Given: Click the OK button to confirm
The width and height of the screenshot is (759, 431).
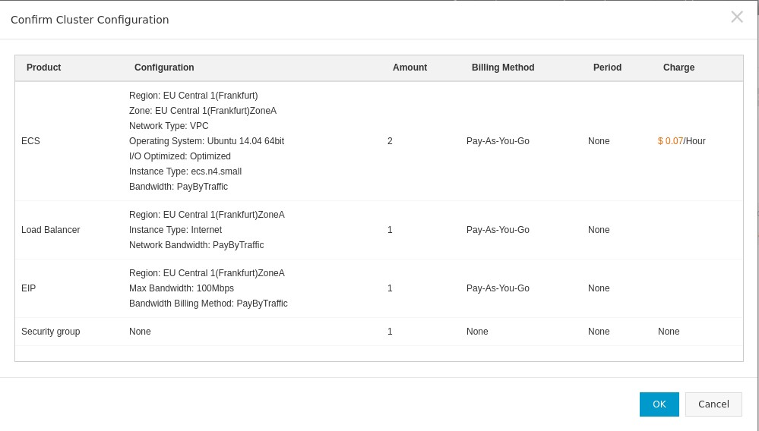Looking at the screenshot, I should tap(659, 404).
